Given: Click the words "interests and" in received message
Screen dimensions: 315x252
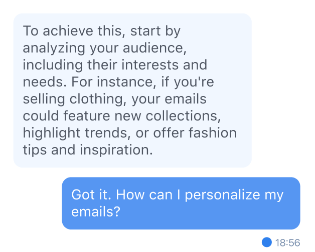Looking at the screenshot, I should coord(163,65).
